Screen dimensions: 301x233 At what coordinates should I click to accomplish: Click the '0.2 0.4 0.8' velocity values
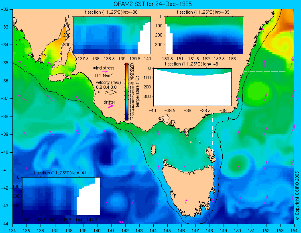[106, 87]
